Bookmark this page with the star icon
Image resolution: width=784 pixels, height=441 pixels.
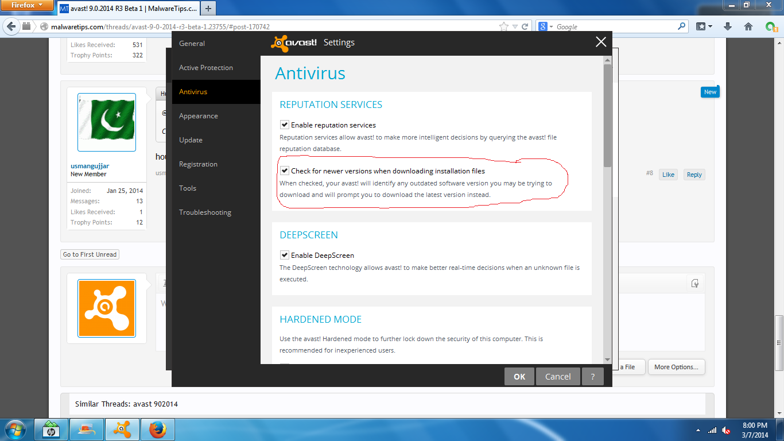point(503,26)
